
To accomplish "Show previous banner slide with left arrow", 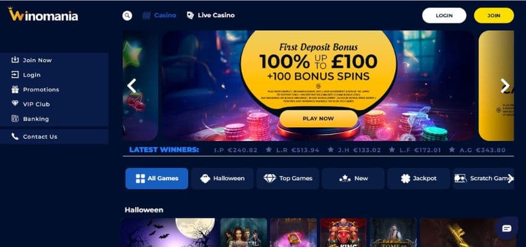I will pos(131,86).
